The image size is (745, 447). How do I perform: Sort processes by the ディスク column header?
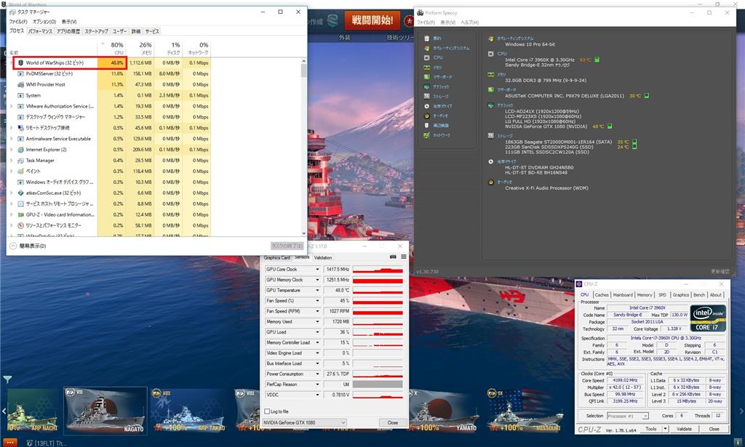click(x=168, y=48)
